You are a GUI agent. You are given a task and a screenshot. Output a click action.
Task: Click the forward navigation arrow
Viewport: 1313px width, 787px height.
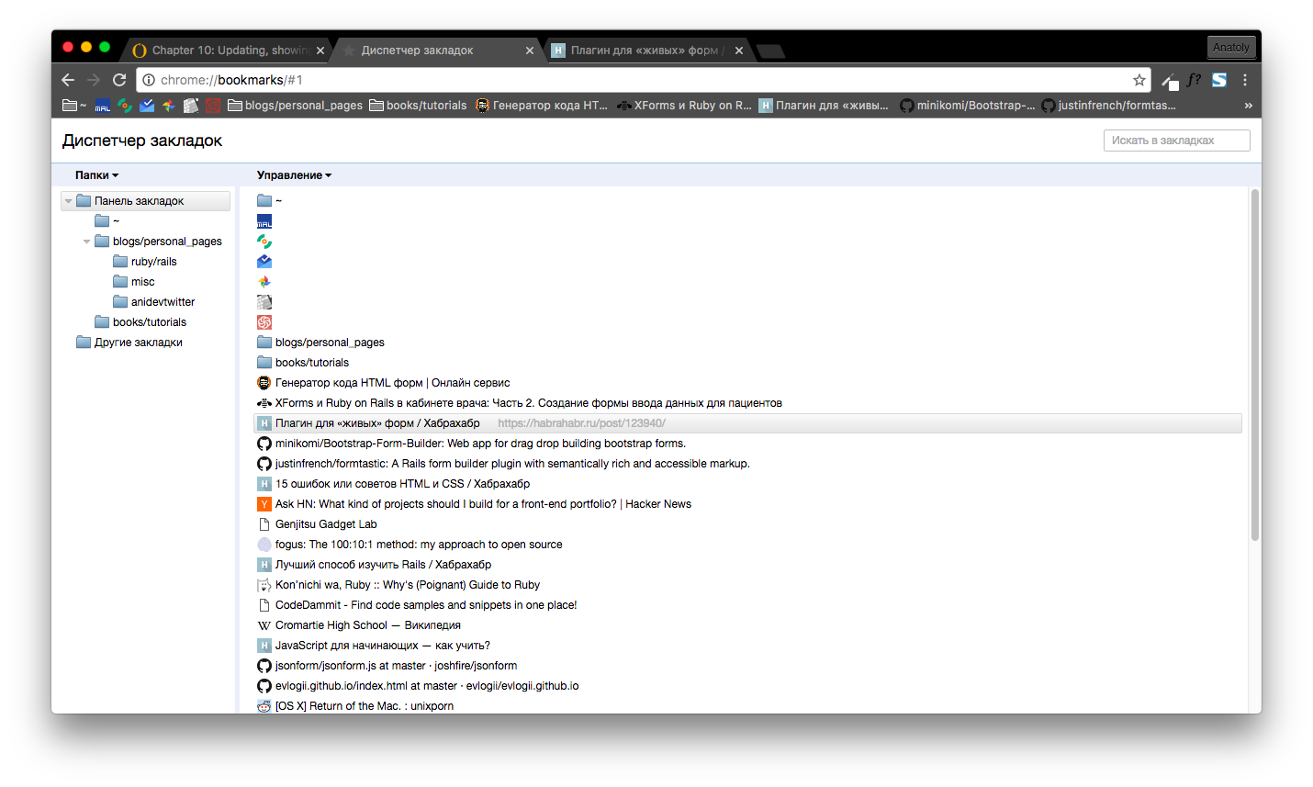(94, 80)
